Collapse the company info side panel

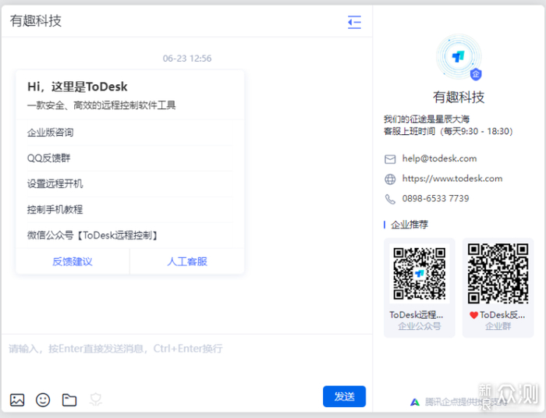354,22
